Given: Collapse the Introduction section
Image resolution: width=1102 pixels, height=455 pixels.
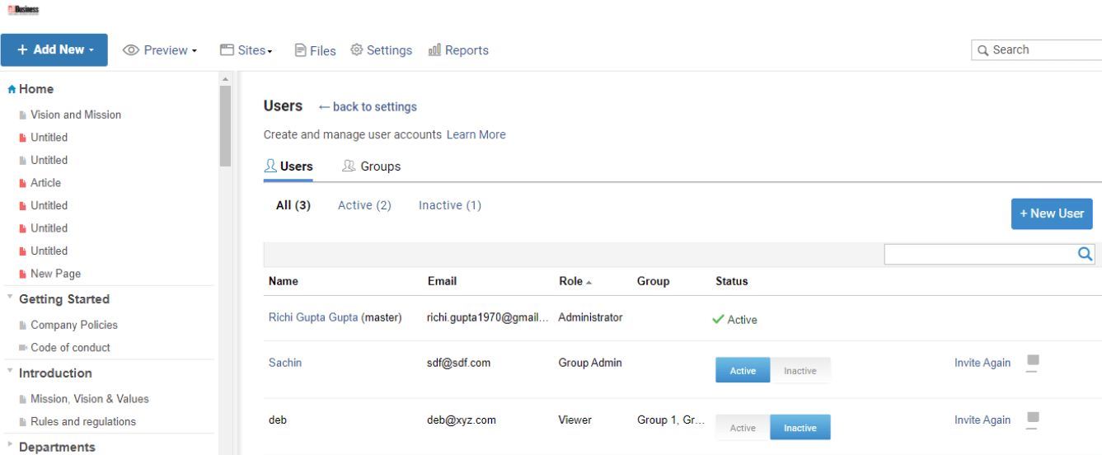Looking at the screenshot, I should [10, 371].
